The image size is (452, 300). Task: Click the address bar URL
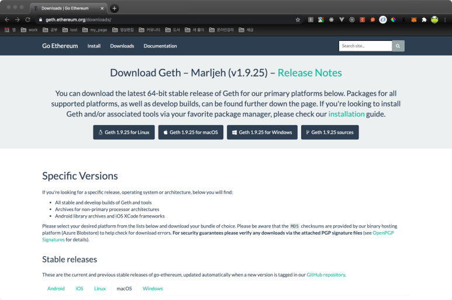click(x=78, y=20)
